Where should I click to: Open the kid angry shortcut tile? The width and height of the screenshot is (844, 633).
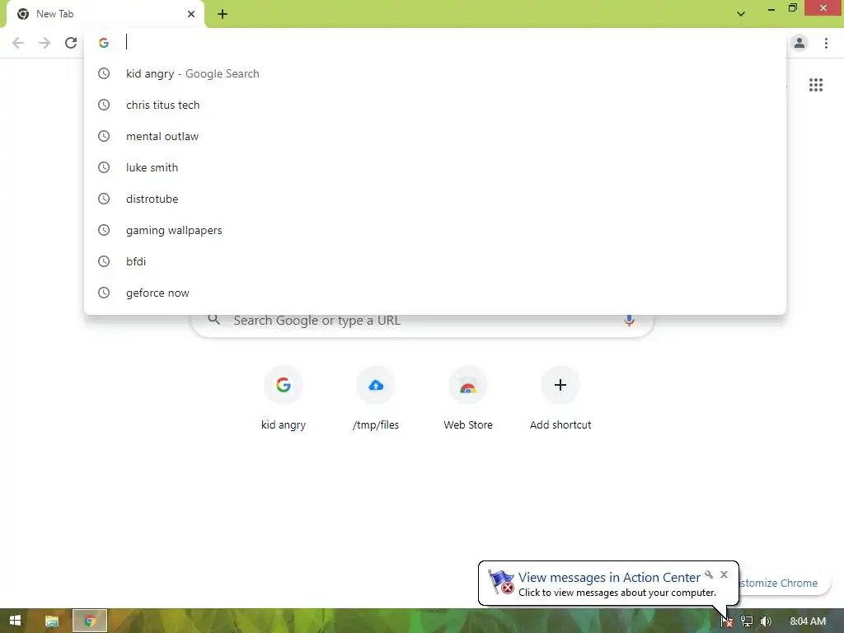coord(284,398)
